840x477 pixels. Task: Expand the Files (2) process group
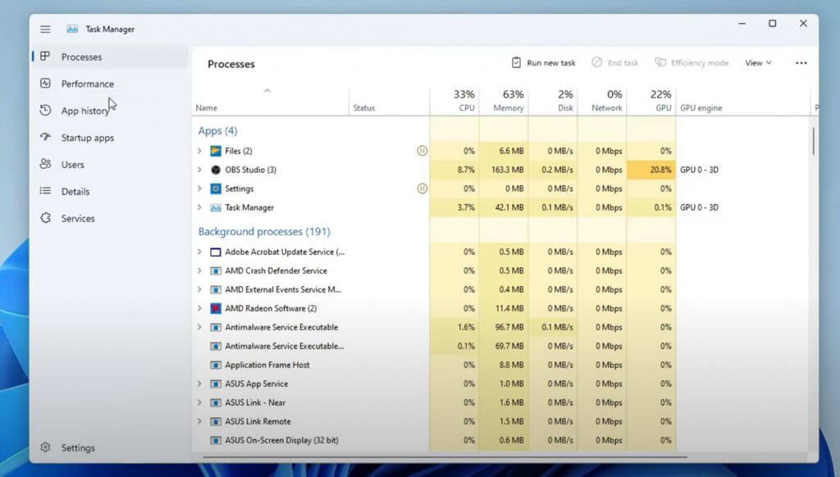point(199,151)
